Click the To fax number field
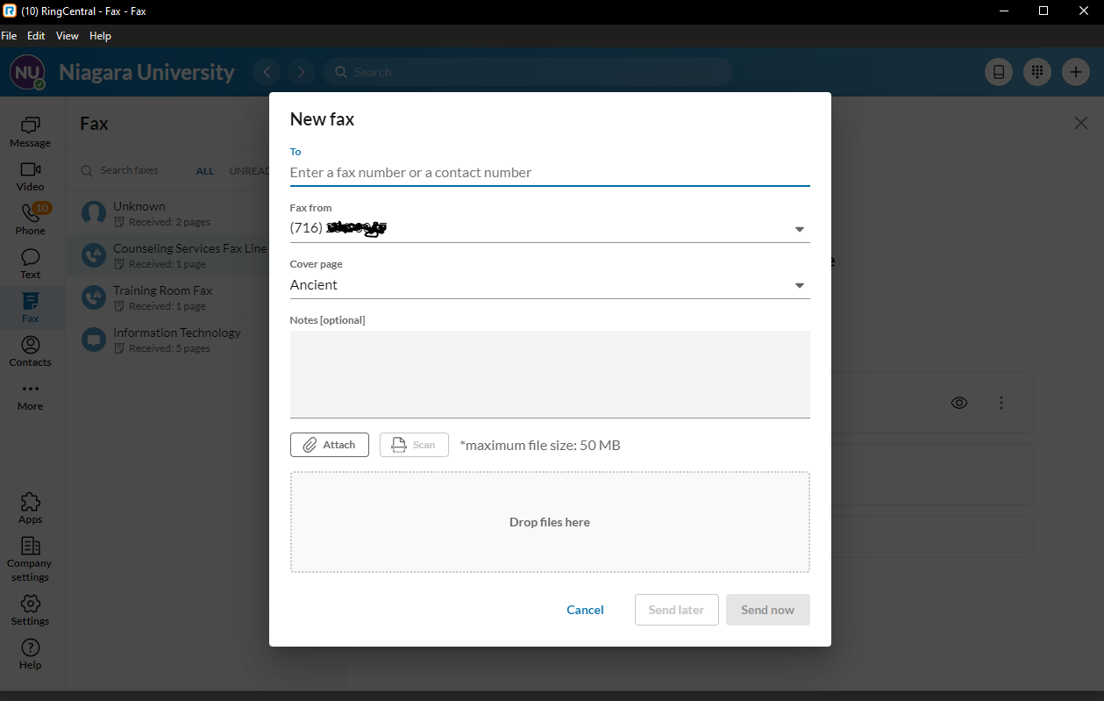The width and height of the screenshot is (1104, 701). (550, 173)
